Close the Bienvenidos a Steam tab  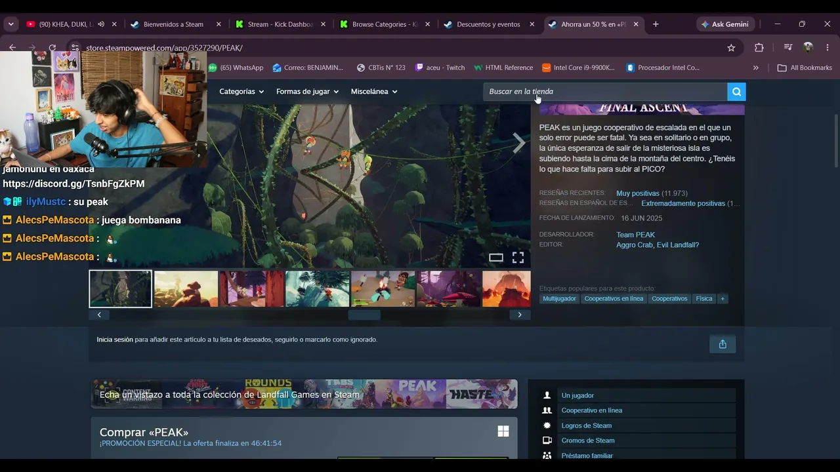click(x=219, y=24)
